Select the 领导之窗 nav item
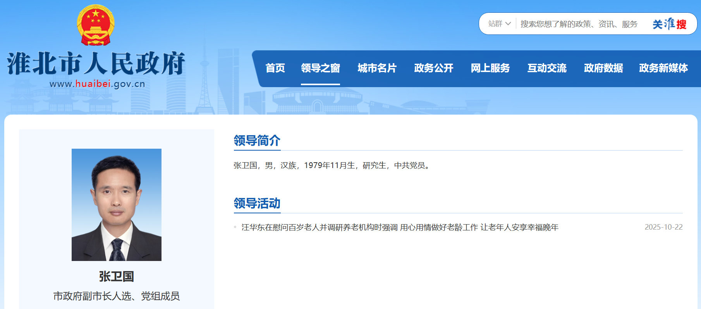Screen dimensions: 701x309 [321, 68]
